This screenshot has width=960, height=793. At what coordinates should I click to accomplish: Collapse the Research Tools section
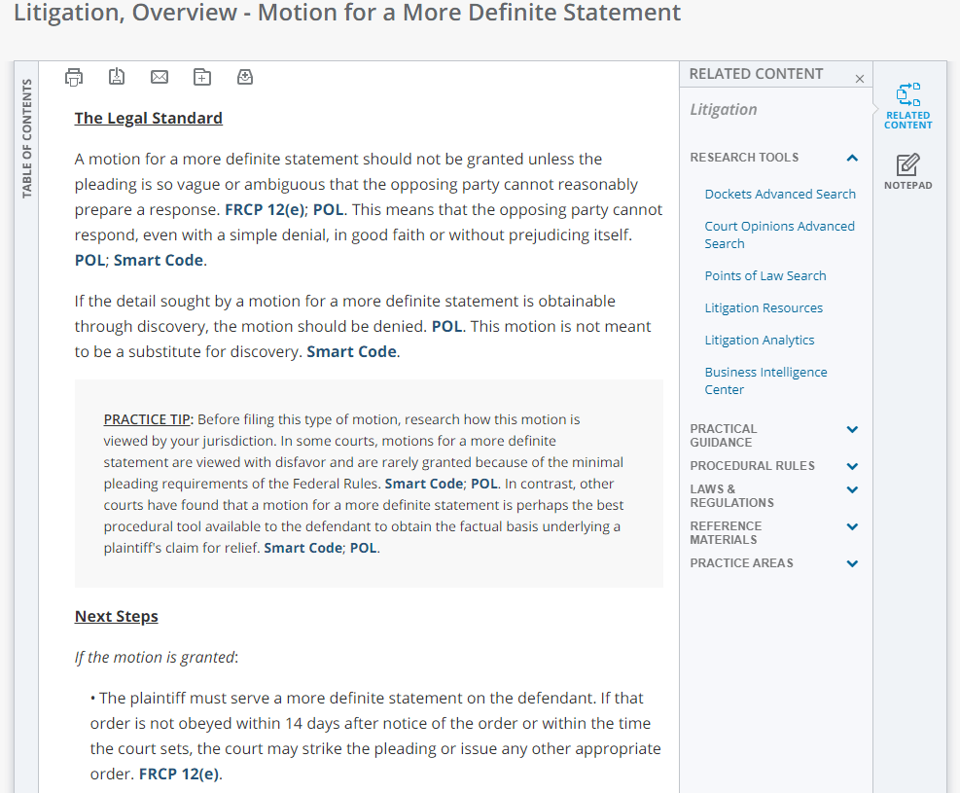click(x=852, y=158)
